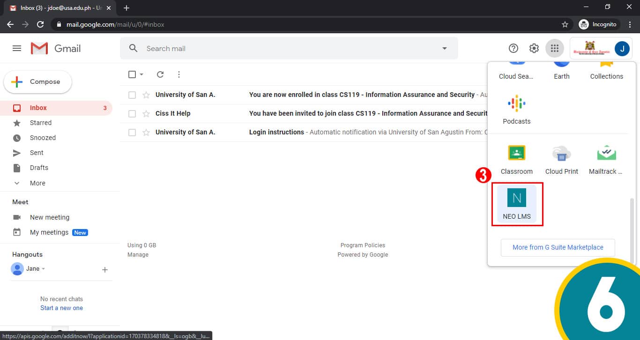The height and width of the screenshot is (340, 640).
Task: Open the select-all checkbox dropdown arrow
Action: 141,74
